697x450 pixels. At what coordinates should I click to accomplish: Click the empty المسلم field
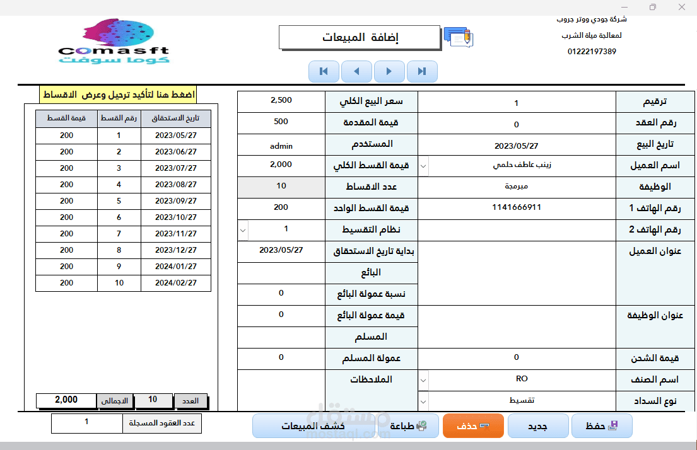[281, 338]
